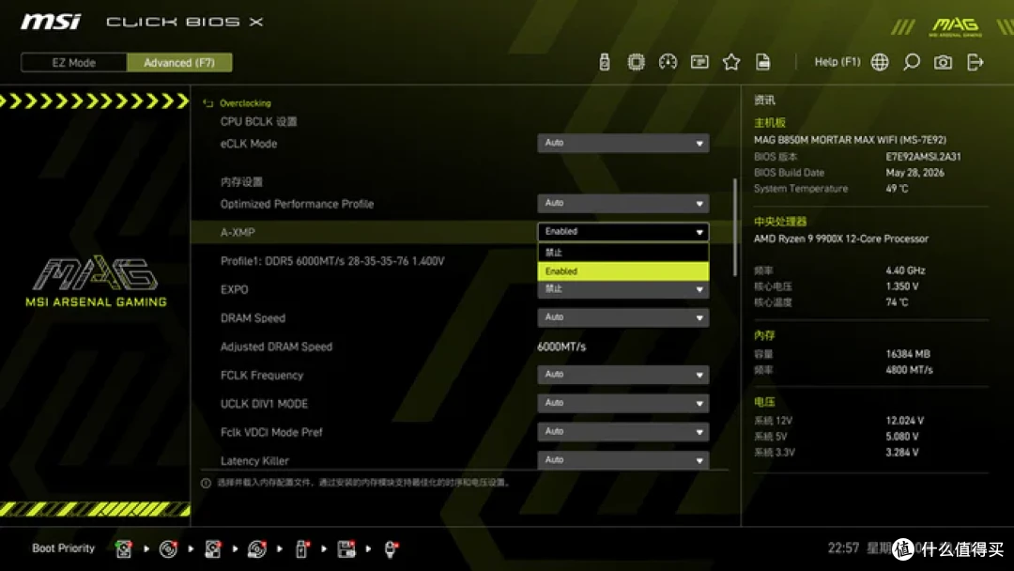Open search with the magnifier icon
The width and height of the screenshot is (1014, 571).
(x=911, y=62)
